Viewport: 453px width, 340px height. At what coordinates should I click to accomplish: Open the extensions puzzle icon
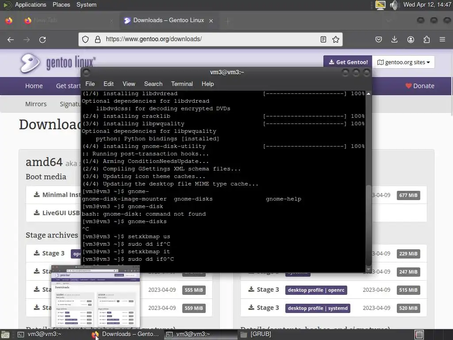coord(426,39)
